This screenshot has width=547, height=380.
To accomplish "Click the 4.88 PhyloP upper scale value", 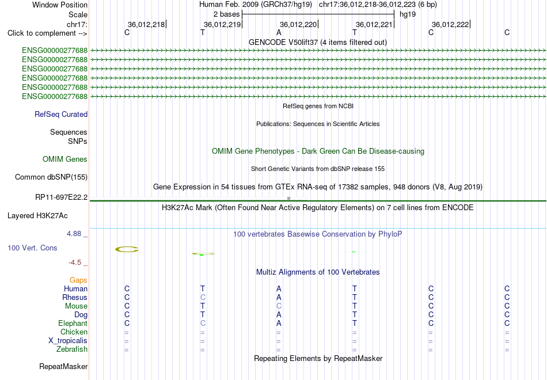I will coord(74,233).
